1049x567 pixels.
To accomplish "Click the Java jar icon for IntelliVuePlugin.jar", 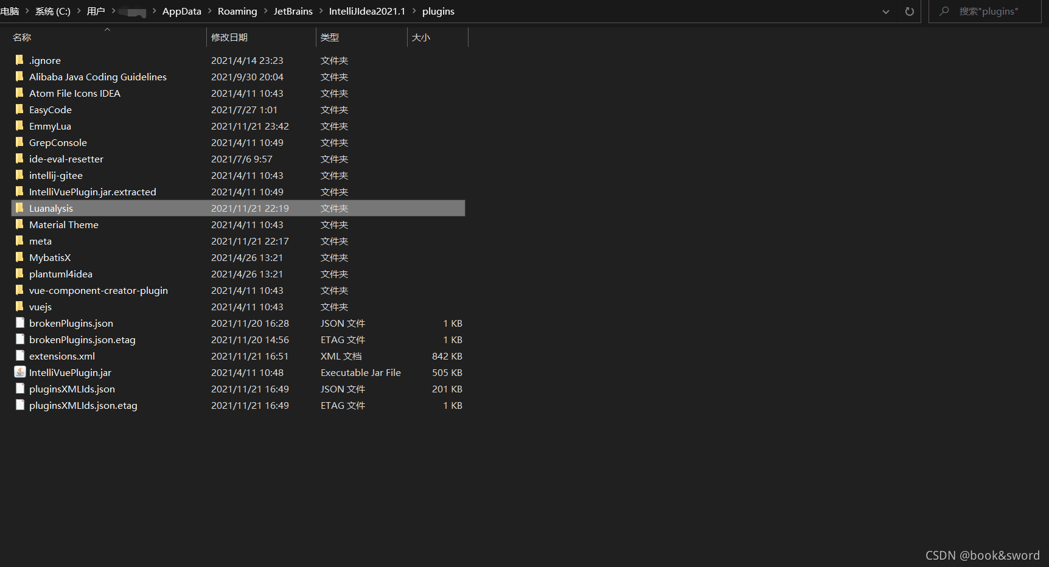I will (x=20, y=372).
